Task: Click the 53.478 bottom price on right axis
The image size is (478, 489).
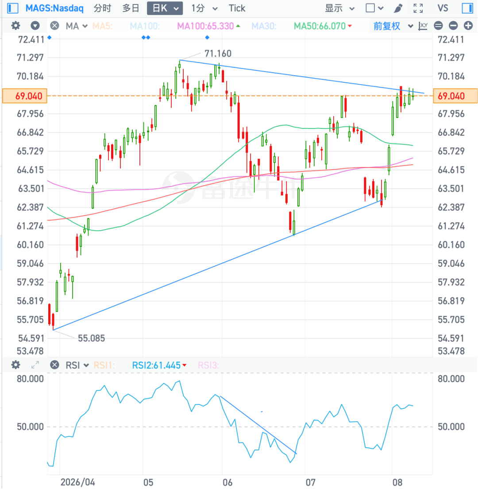Action: [x=451, y=351]
